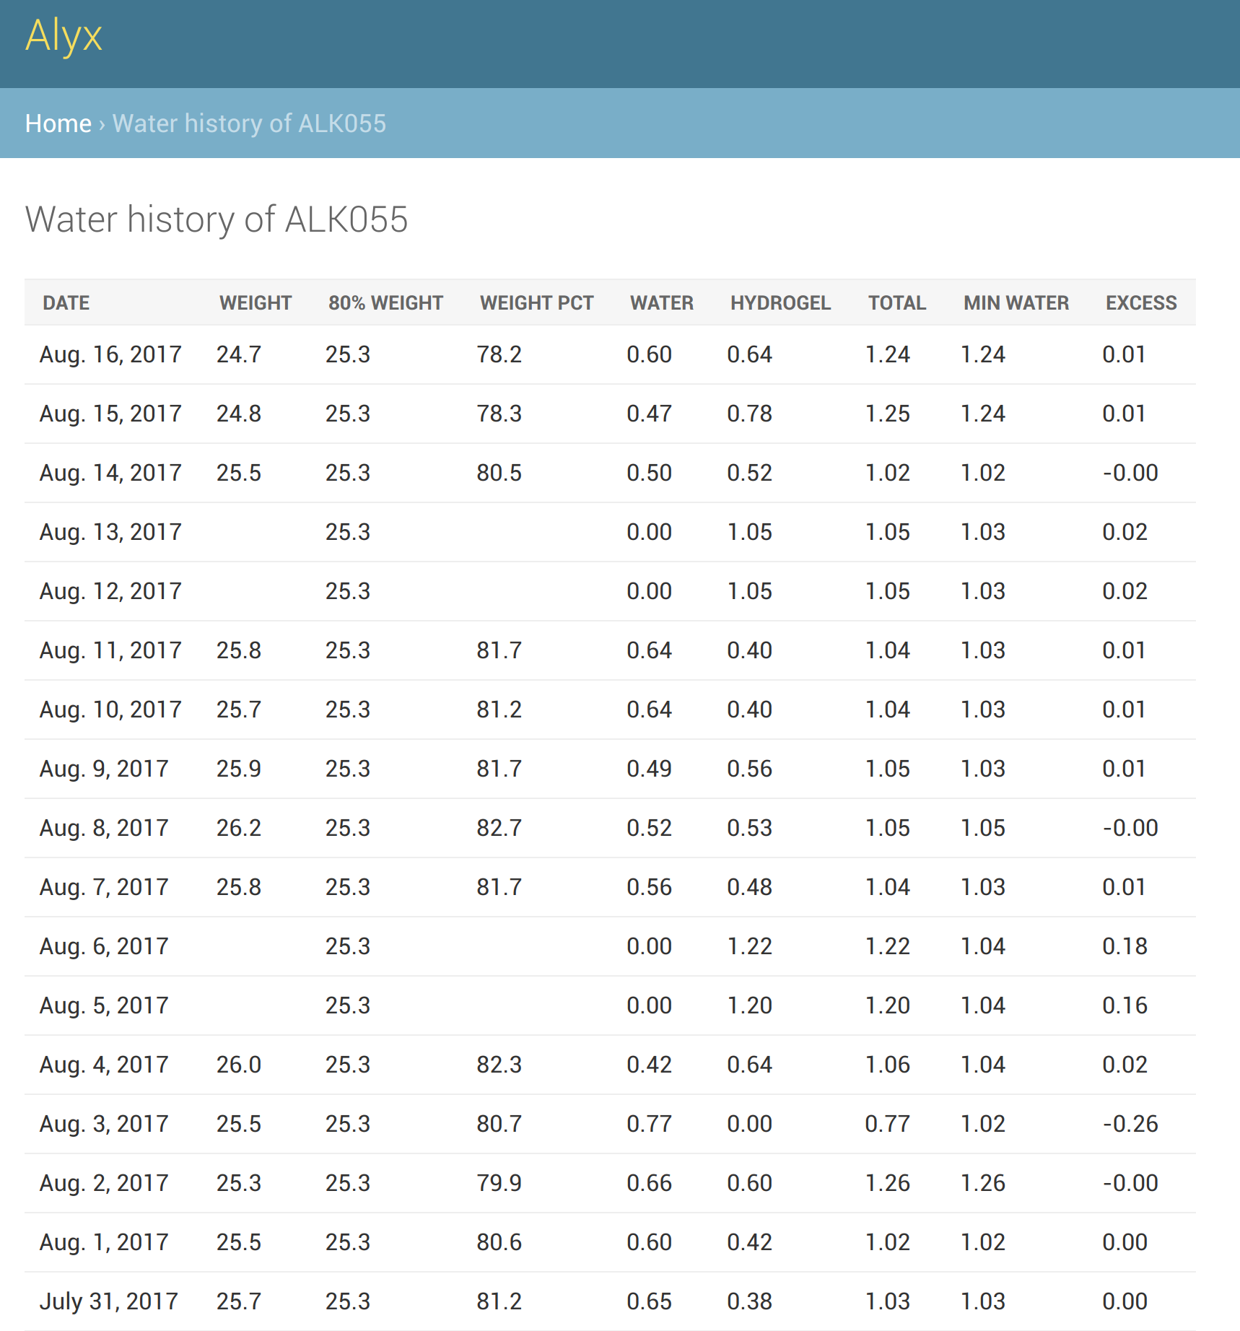This screenshot has width=1240, height=1331.
Task: Sort by the HYDROGEL column header
Action: point(780,302)
